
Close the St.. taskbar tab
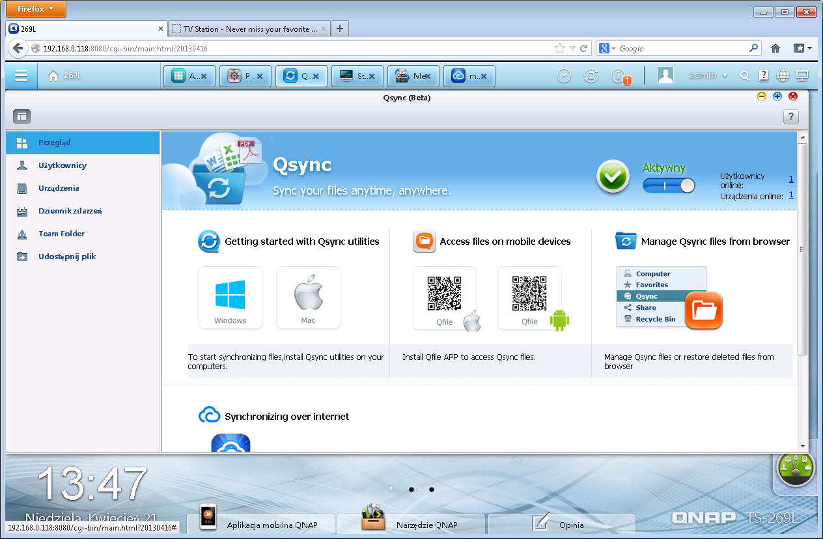point(372,76)
